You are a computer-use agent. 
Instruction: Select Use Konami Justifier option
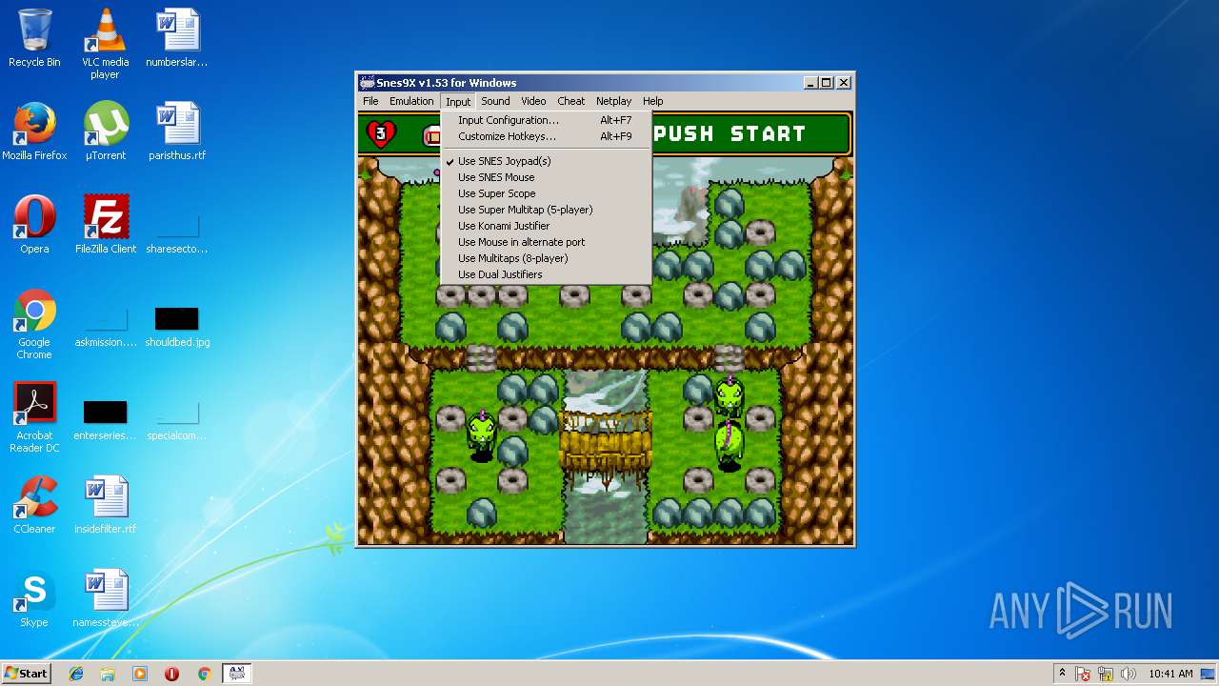(x=546, y=226)
